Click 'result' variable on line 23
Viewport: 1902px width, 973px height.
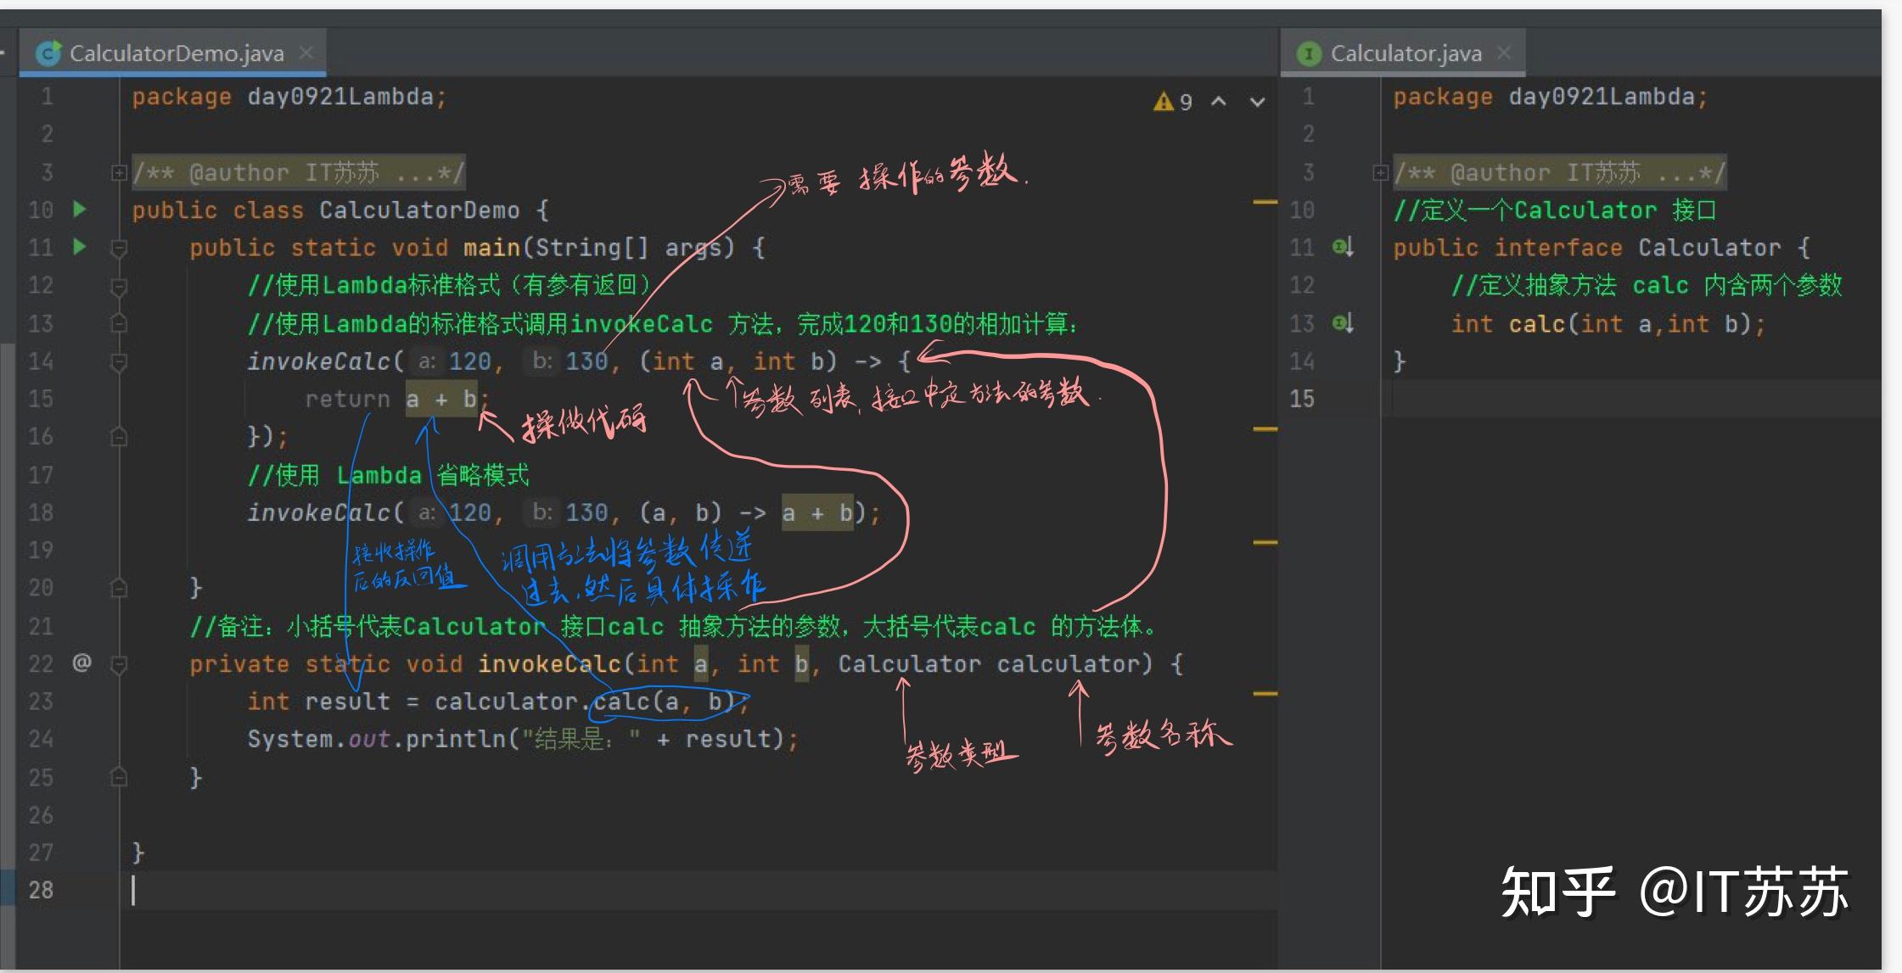pos(347,702)
